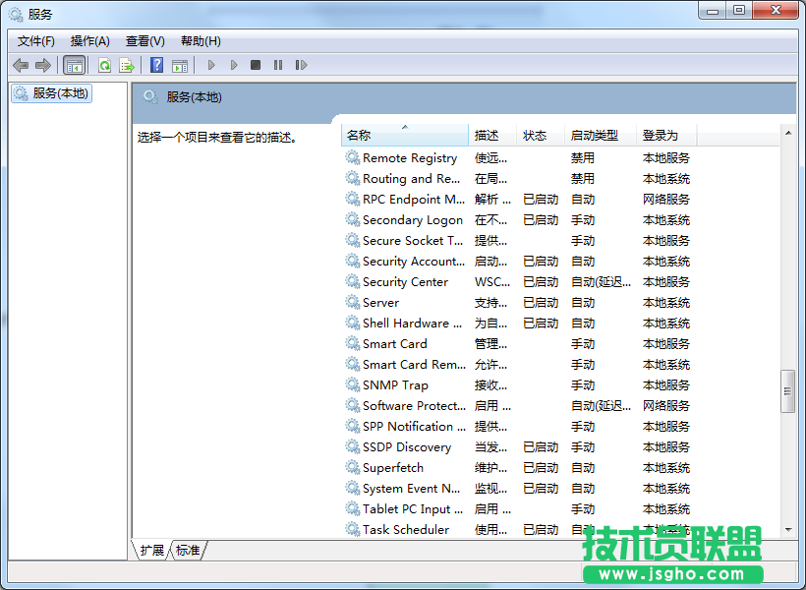Screen dimensions: 806x590
Task: Pause the service with the pause icon
Action: coord(278,65)
